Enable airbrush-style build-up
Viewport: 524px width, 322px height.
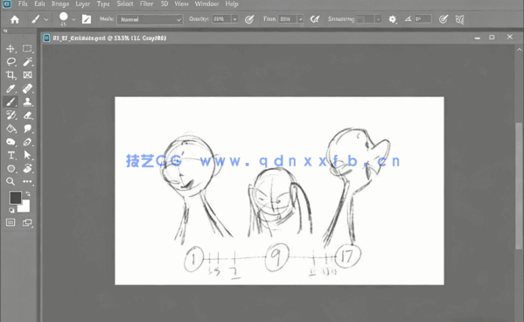point(314,19)
